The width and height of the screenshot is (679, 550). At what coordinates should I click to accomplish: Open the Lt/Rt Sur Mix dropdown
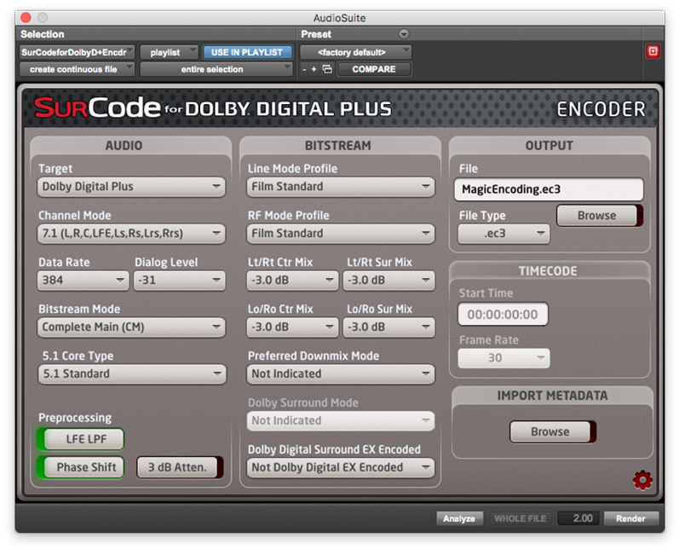(388, 281)
